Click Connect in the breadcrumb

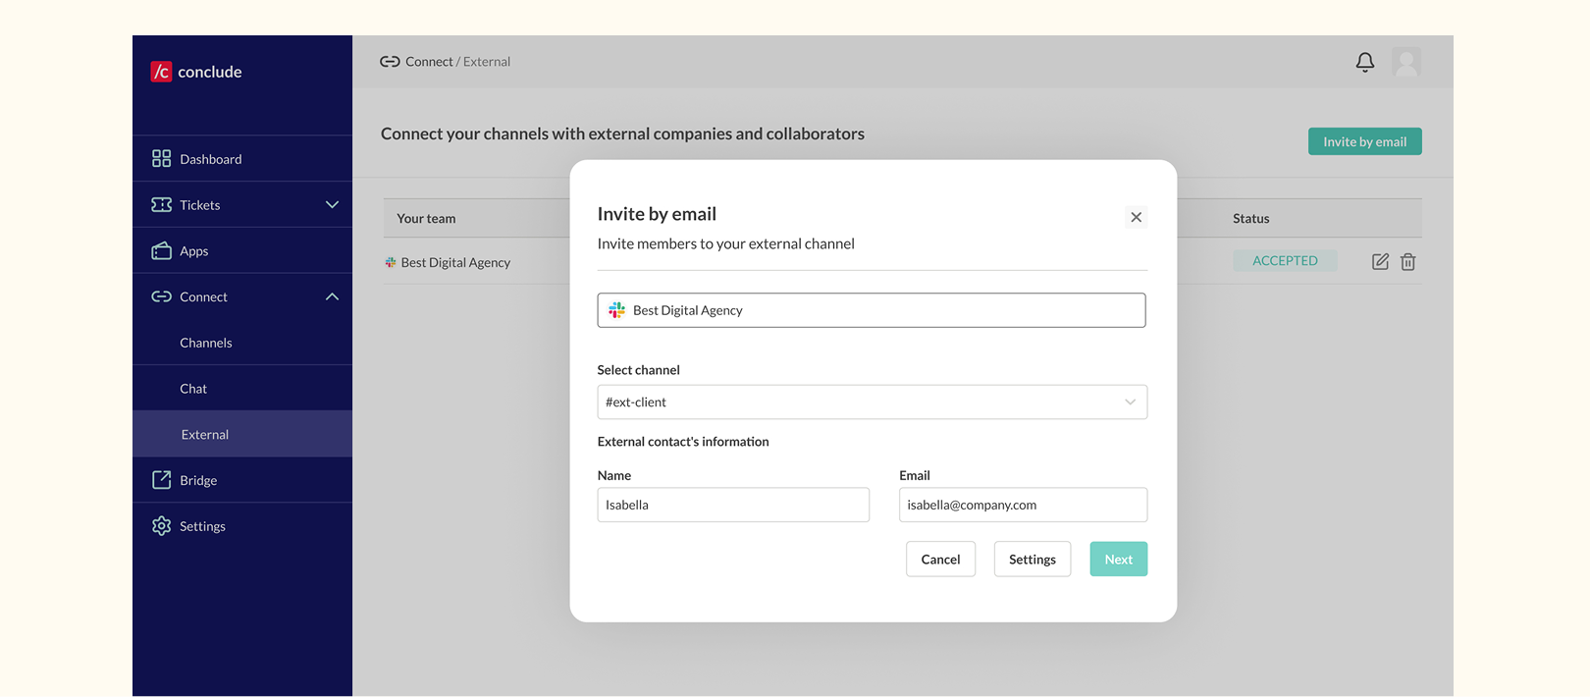point(429,61)
